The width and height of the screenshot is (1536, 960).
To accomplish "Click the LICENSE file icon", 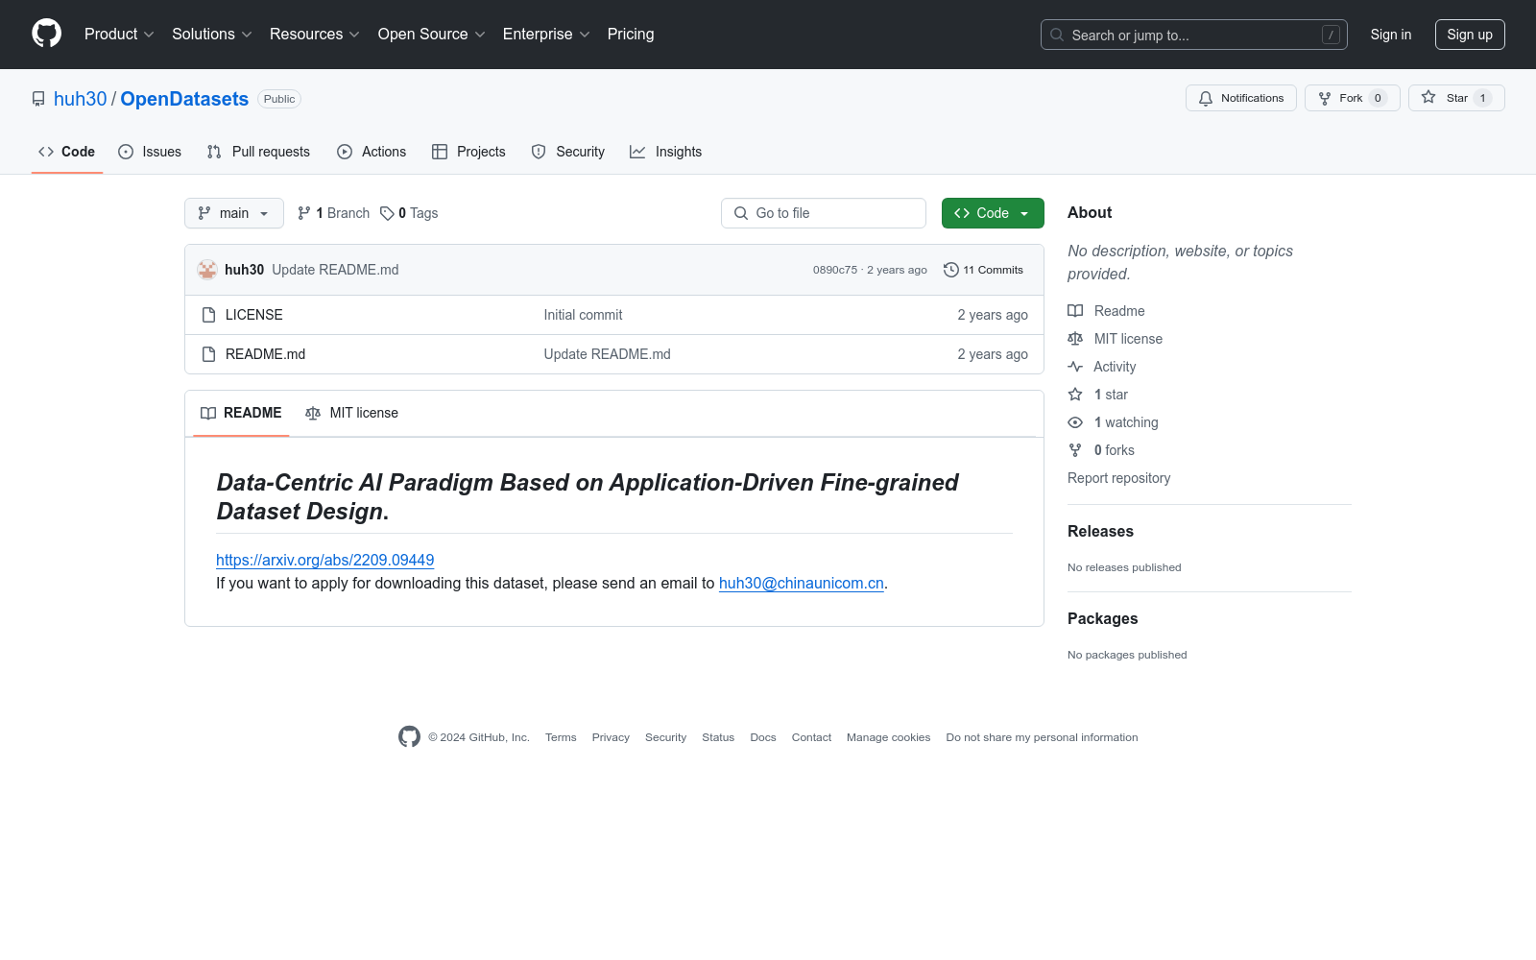I will tap(208, 315).
